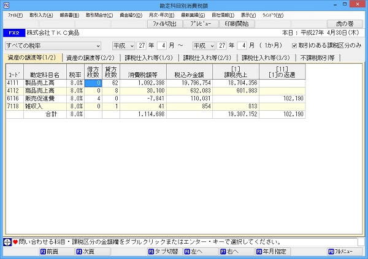368x259 pixels.
Task: Click the start month field showing 4
Action: (x=162, y=46)
